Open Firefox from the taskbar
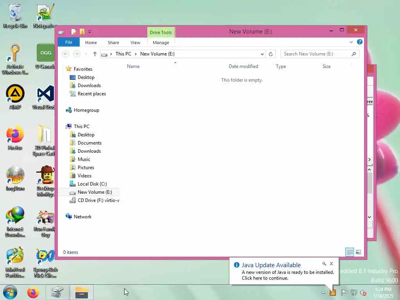Image resolution: width=400 pixels, height=300 pixels. click(x=33, y=292)
